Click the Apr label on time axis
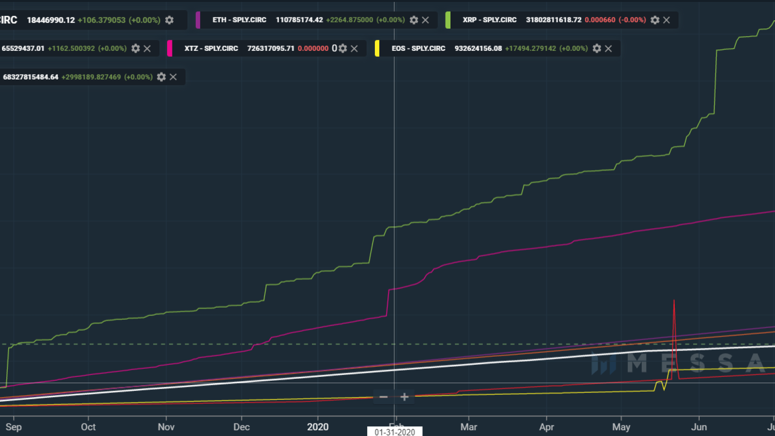Screen dimensions: 775x436 (547, 427)
